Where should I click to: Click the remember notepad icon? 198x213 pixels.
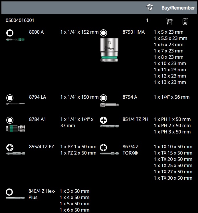(x=185, y=21)
